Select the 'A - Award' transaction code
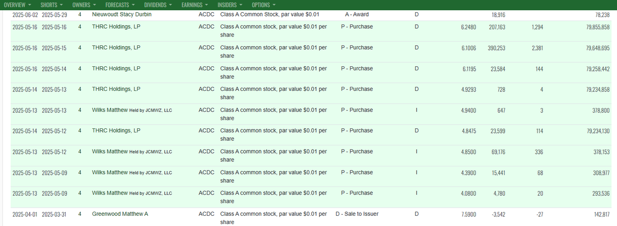The height and width of the screenshot is (226, 617). point(357,14)
